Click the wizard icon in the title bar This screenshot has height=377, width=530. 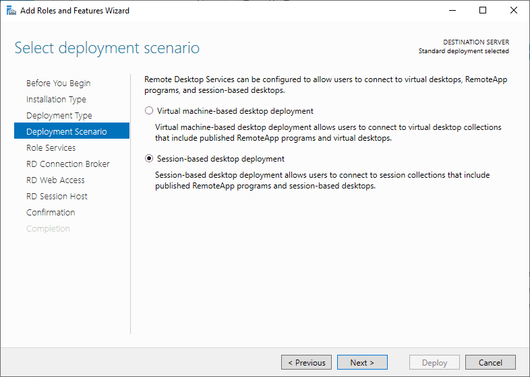pyautogui.click(x=11, y=10)
